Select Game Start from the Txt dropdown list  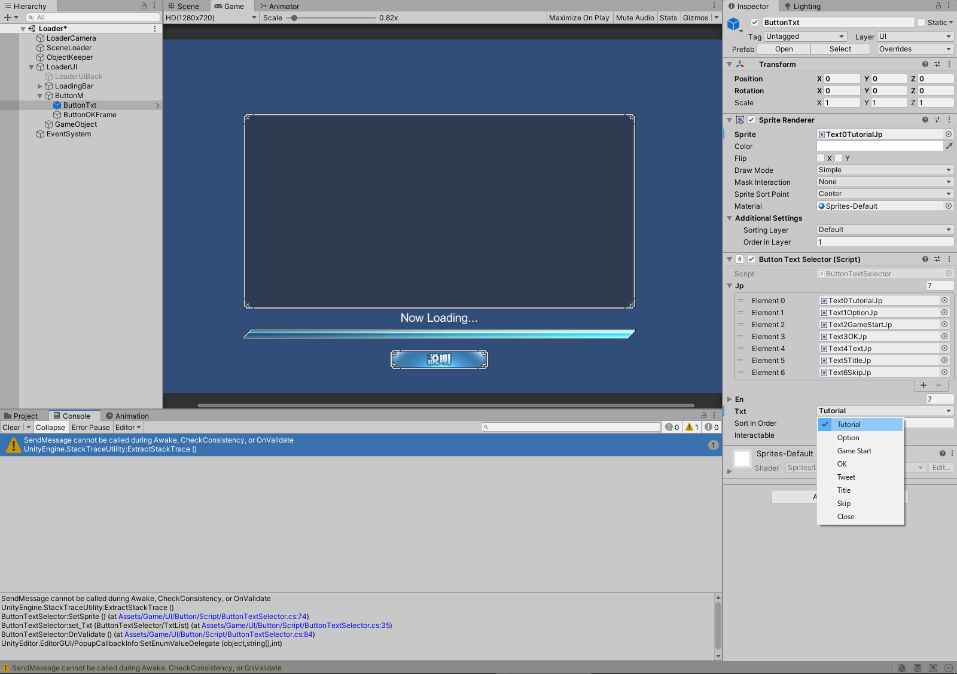click(861, 451)
